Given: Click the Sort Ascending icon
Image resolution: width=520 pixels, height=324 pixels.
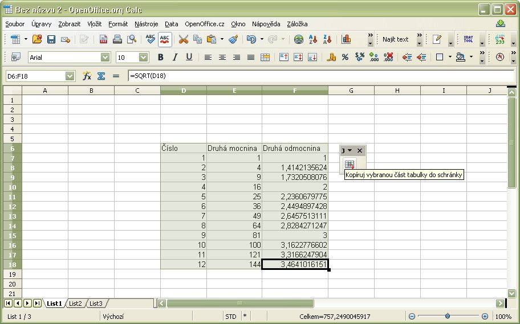Looking at the screenshot, I should (312, 39).
